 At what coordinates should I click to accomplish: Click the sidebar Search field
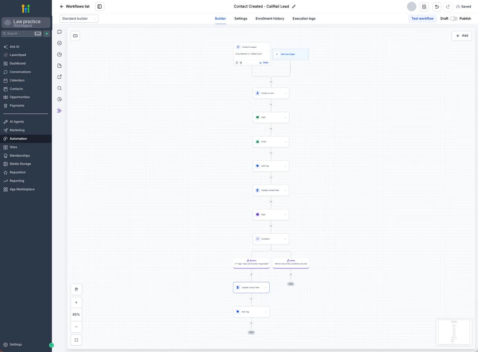(x=22, y=34)
